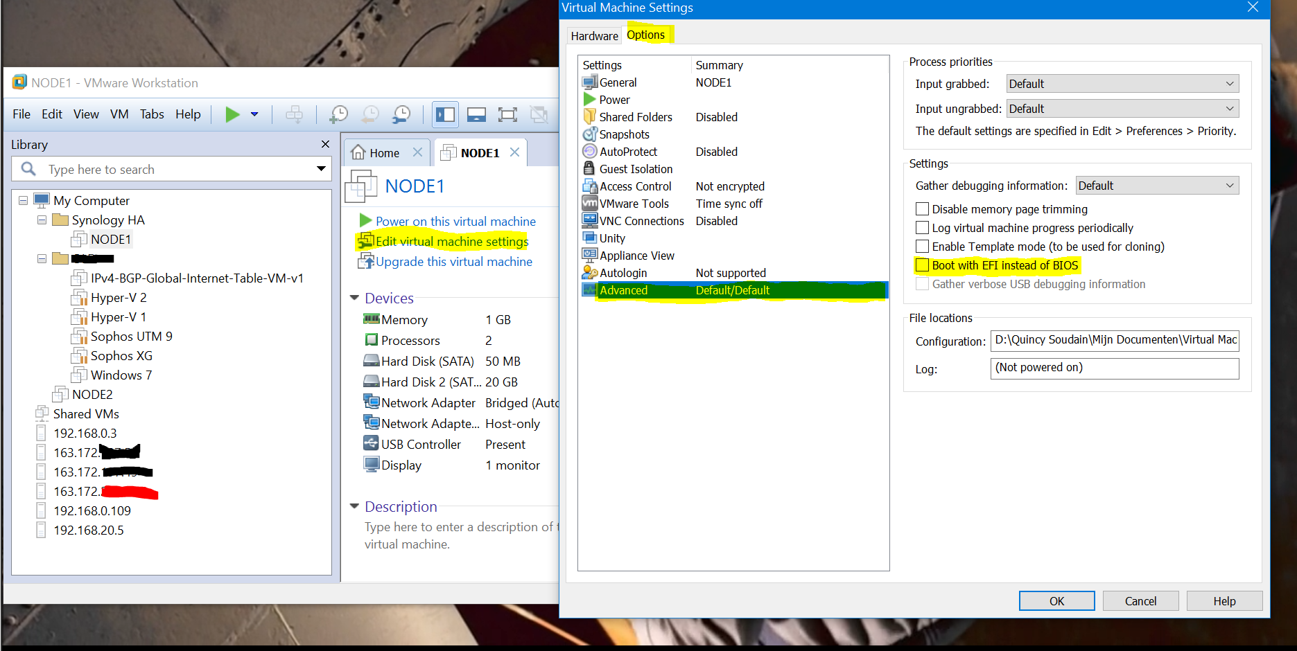1297x651 pixels.
Task: Open the Tabs menu
Action: [152, 114]
